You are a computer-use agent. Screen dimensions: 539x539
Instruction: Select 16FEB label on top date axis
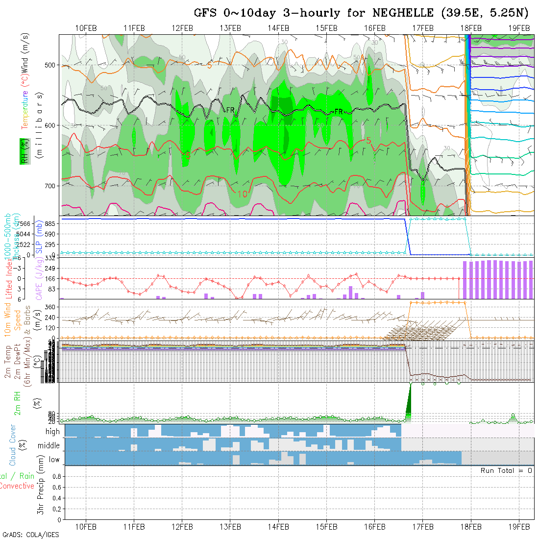point(375,28)
